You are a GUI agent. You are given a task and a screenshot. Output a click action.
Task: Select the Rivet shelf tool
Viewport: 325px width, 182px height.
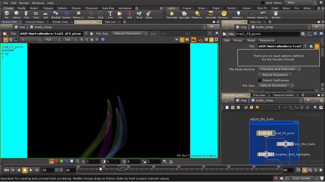click(x=139, y=15)
